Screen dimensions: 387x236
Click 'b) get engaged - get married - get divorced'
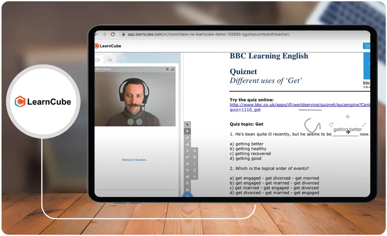tap(274, 183)
